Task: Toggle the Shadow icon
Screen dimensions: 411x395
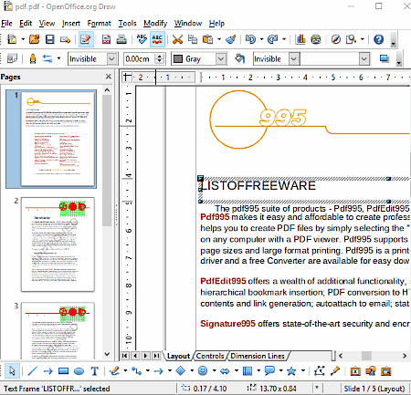Action: click(x=385, y=58)
